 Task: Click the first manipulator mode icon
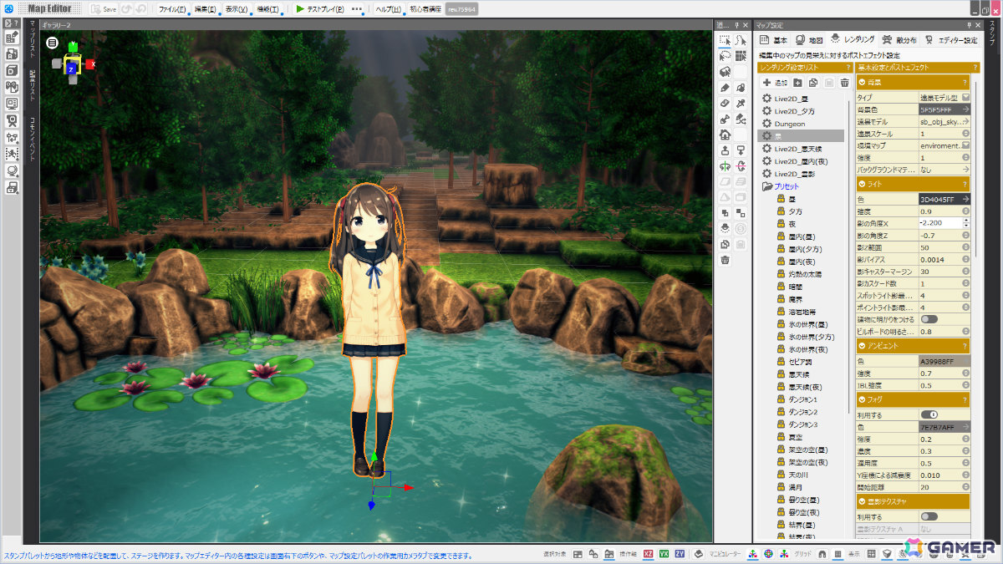752,554
